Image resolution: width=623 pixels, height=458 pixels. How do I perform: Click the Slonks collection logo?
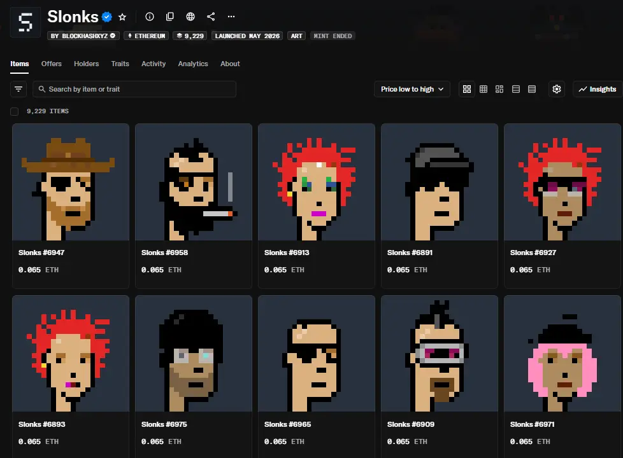pos(25,22)
